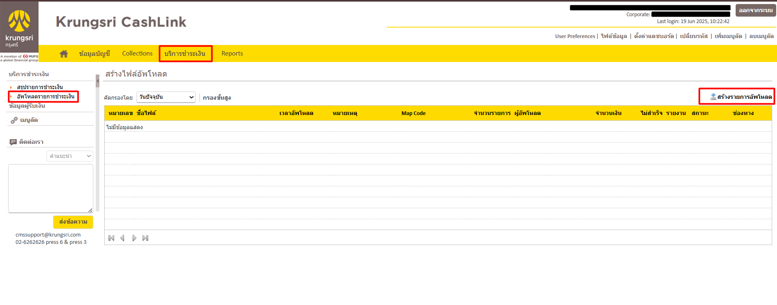
Task: Click the เมนูลัด sidebar heading
Action: 29,120
